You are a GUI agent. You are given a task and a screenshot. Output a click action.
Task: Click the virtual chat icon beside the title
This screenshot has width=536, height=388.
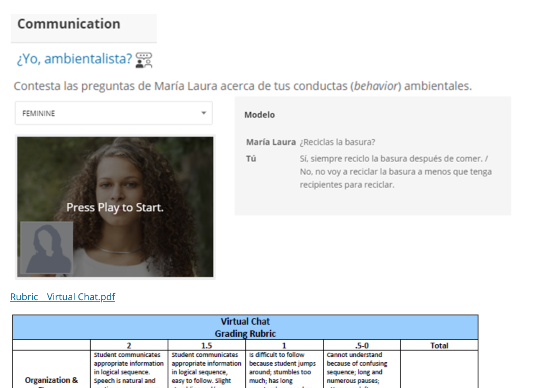click(144, 60)
